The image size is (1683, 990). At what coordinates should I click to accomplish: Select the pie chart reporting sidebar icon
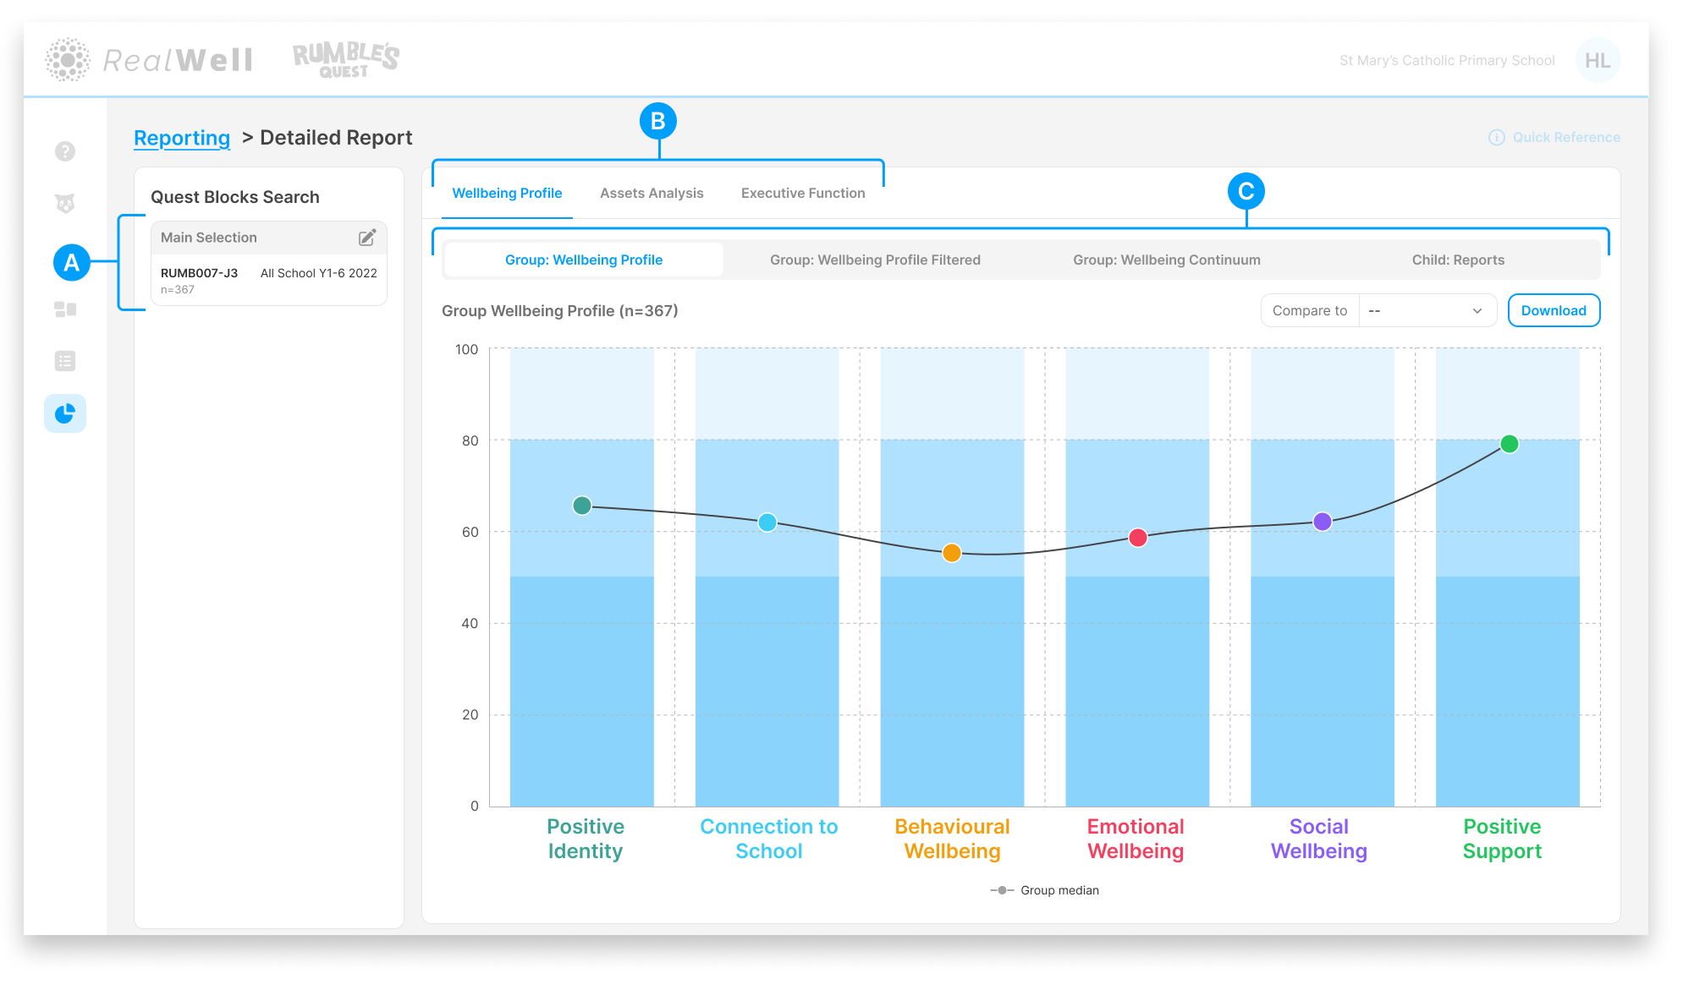[x=65, y=413]
